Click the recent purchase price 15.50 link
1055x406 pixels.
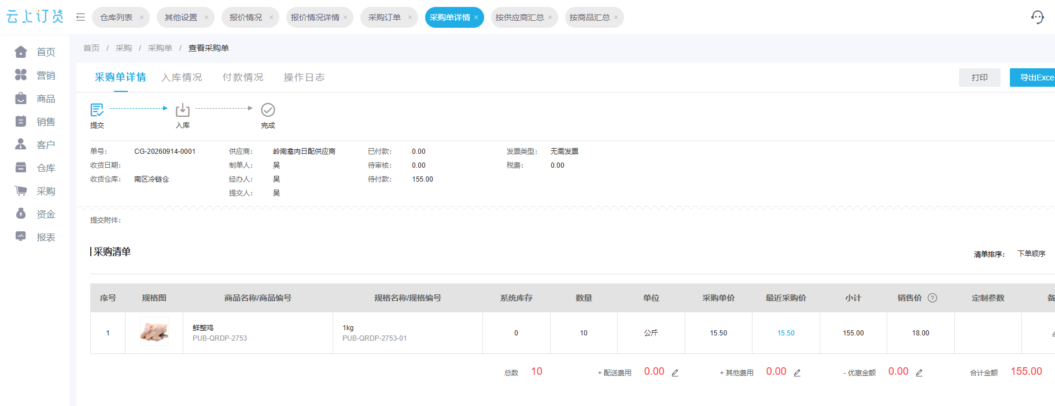coord(785,333)
